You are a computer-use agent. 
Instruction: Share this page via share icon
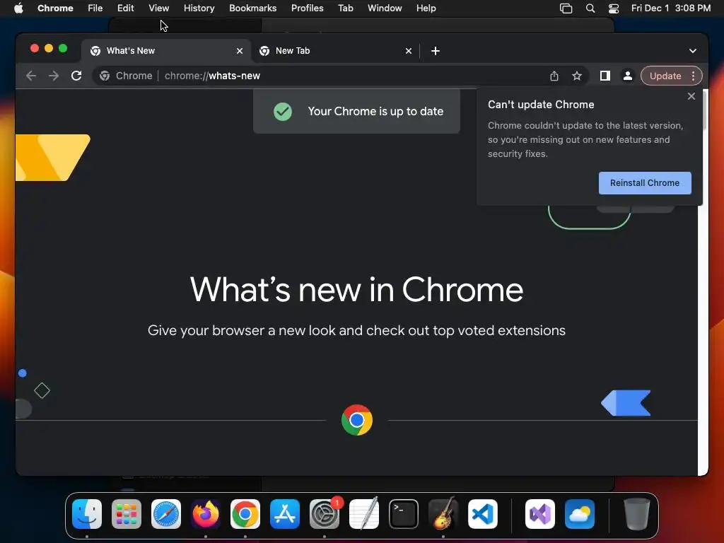point(554,76)
